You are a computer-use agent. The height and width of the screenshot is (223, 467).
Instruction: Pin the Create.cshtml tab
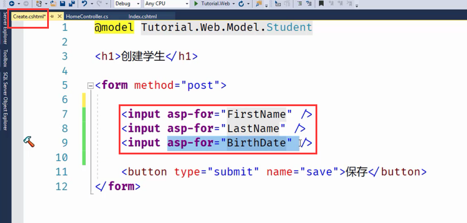pos(52,16)
